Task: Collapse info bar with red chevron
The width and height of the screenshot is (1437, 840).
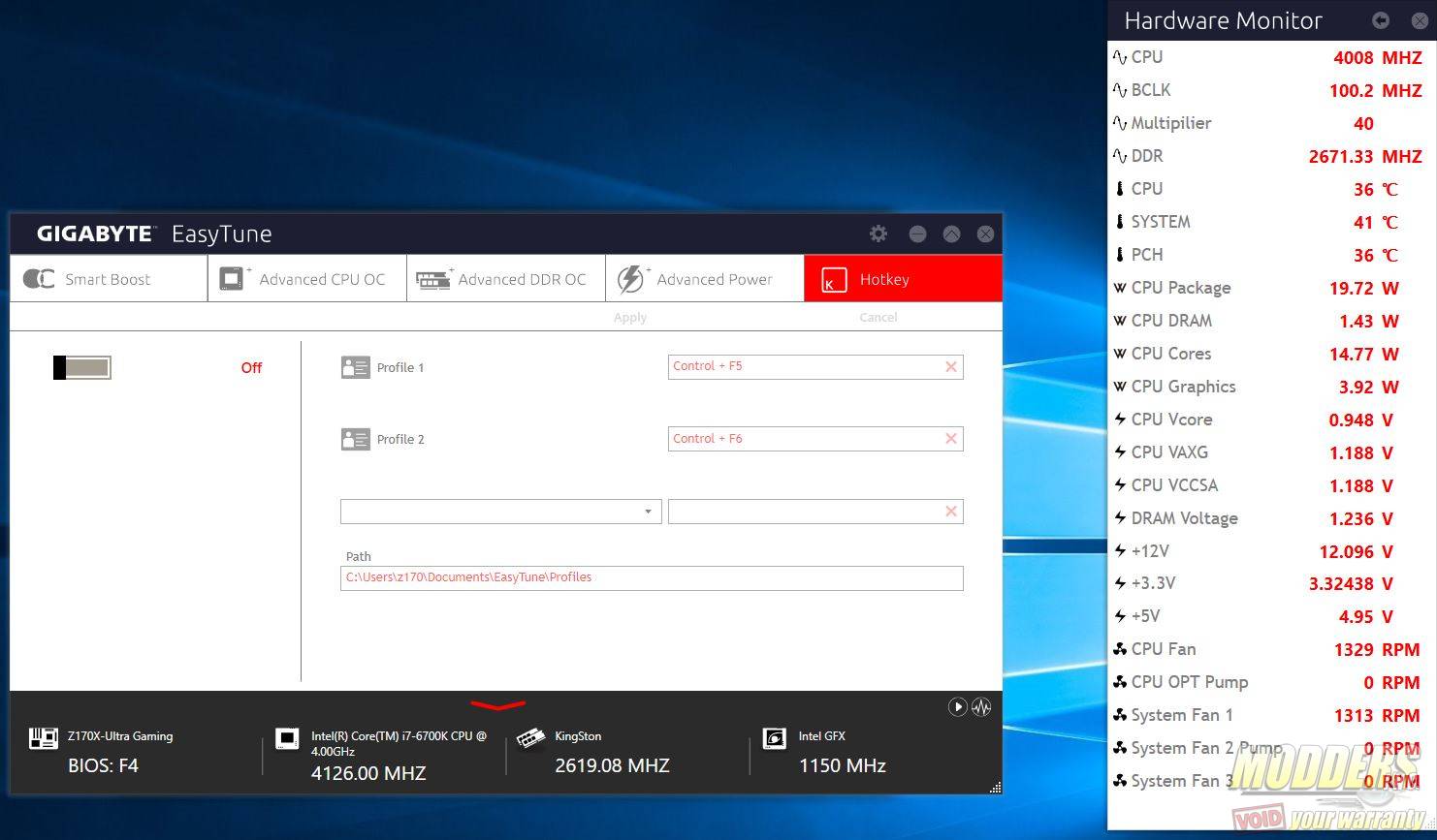Action: point(497,704)
